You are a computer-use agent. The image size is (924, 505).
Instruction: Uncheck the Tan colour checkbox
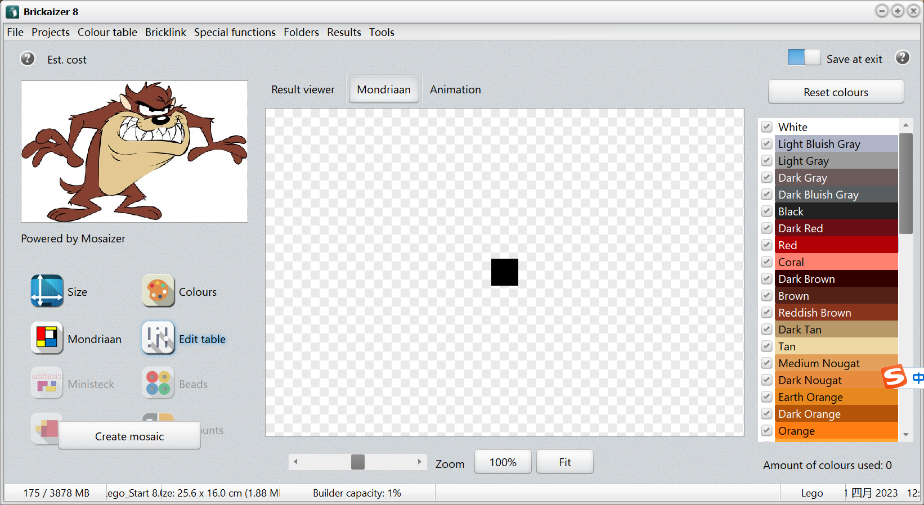(x=766, y=346)
